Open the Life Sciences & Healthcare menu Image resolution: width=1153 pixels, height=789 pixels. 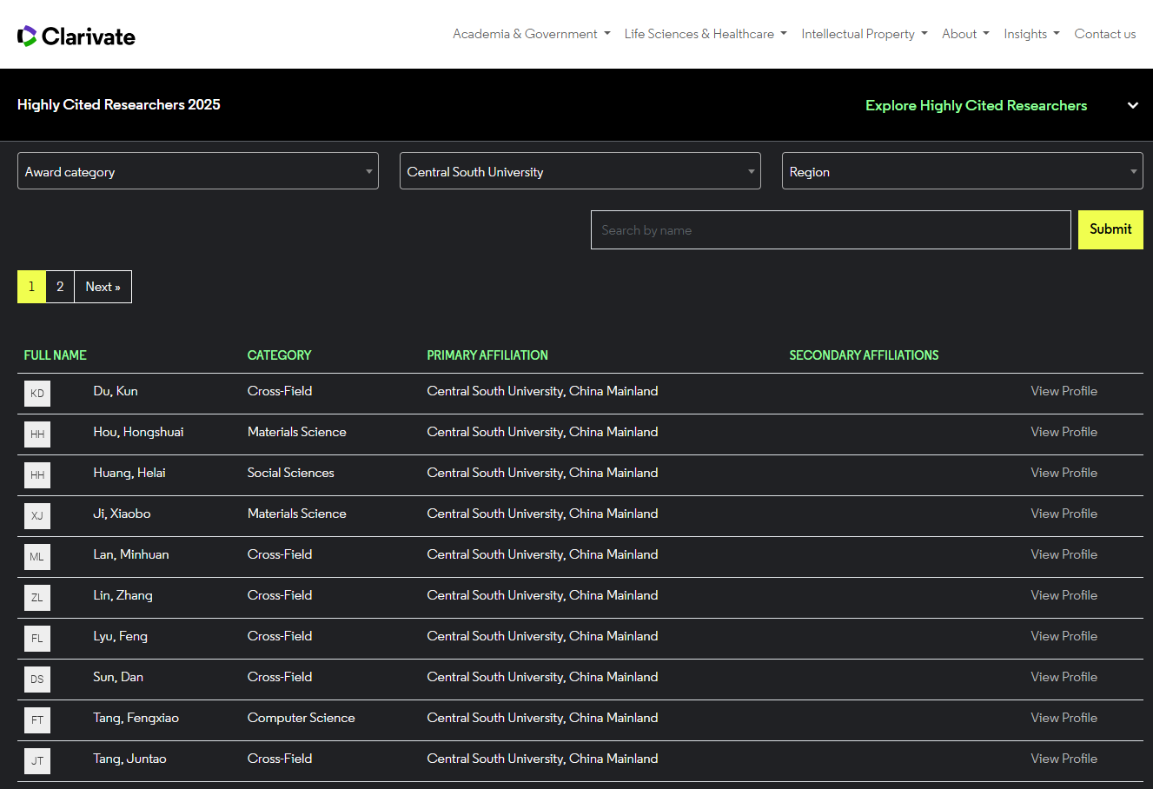tap(705, 34)
